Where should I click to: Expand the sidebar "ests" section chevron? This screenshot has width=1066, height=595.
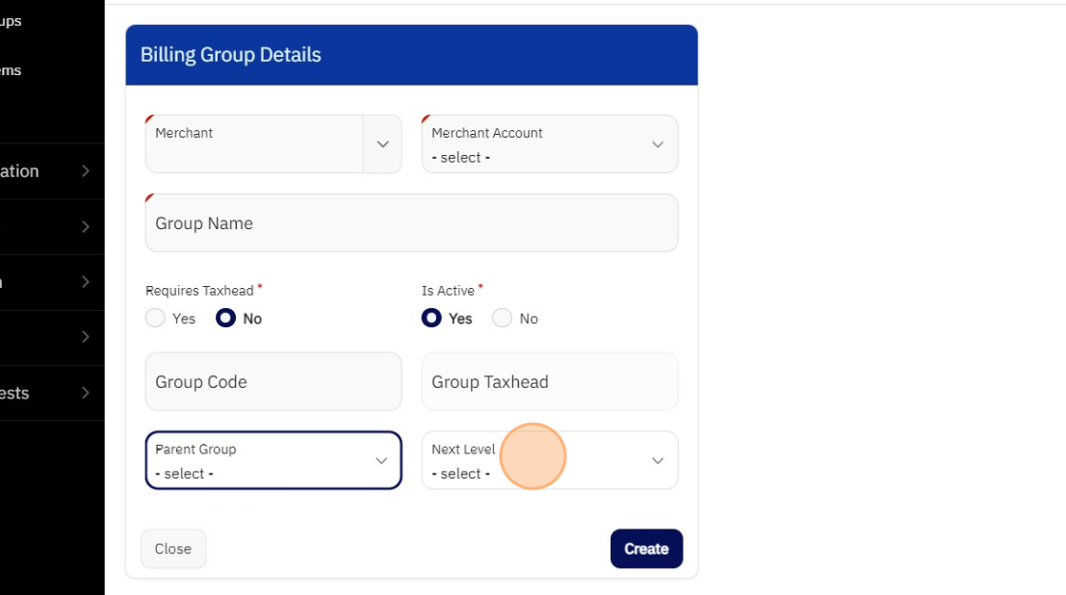[86, 393]
